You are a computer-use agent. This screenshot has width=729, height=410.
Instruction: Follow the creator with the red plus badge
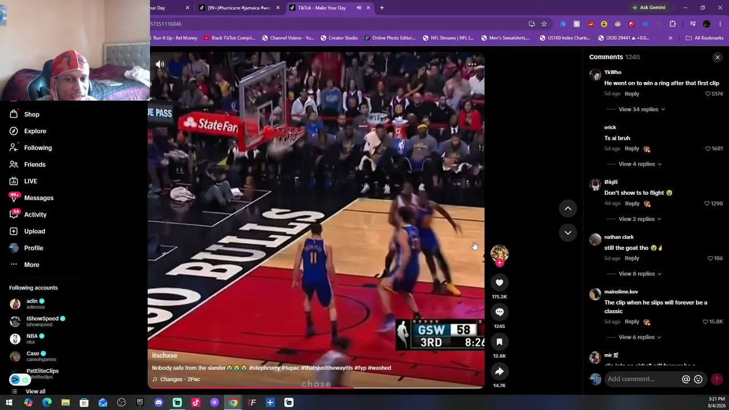click(x=499, y=263)
